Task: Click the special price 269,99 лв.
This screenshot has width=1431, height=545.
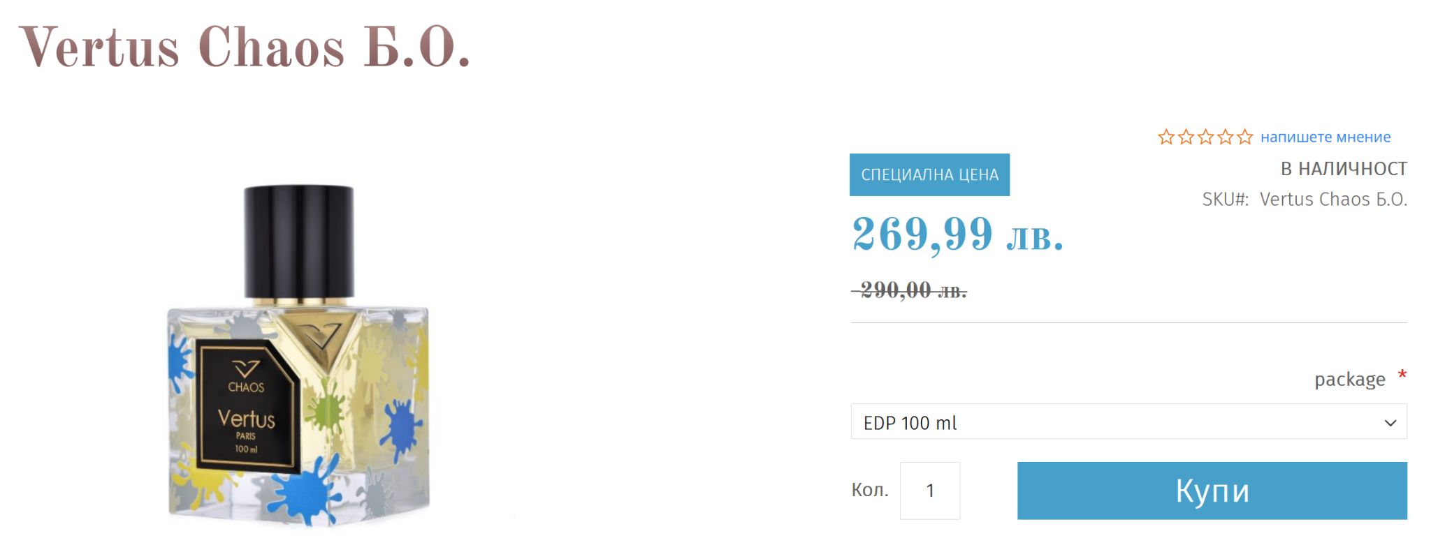Action: click(957, 234)
